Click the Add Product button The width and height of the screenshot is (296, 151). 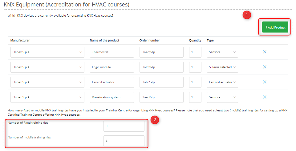pyautogui.click(x=275, y=27)
